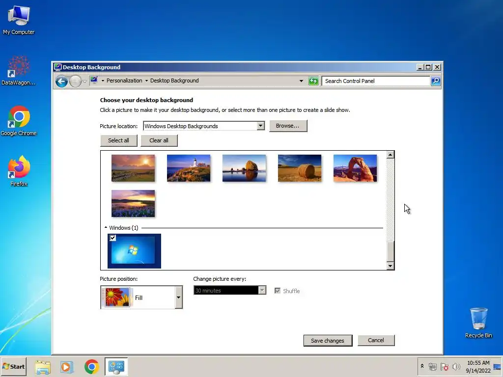Expand the breadcrumb arrow before Desktop Background
Viewport: 503px width, 377px height.
pyautogui.click(x=146, y=81)
